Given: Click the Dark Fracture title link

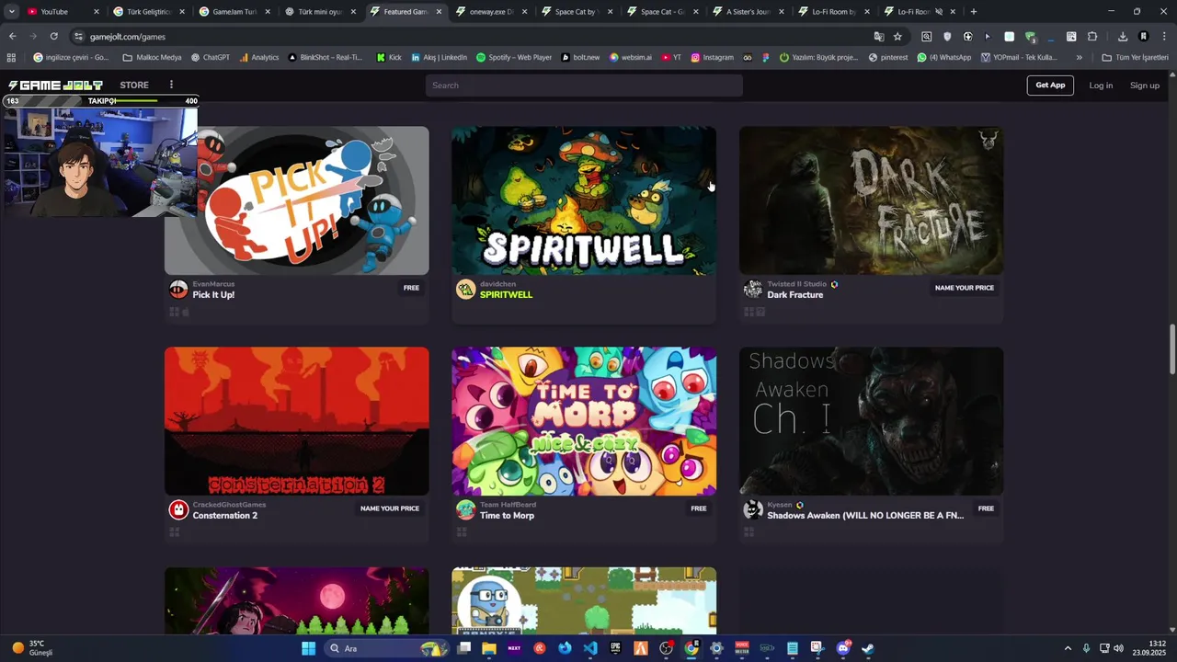Looking at the screenshot, I should [795, 295].
